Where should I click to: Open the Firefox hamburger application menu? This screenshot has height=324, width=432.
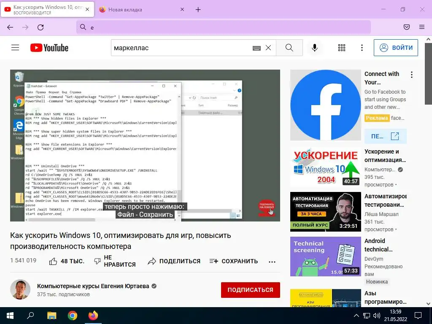click(x=421, y=27)
